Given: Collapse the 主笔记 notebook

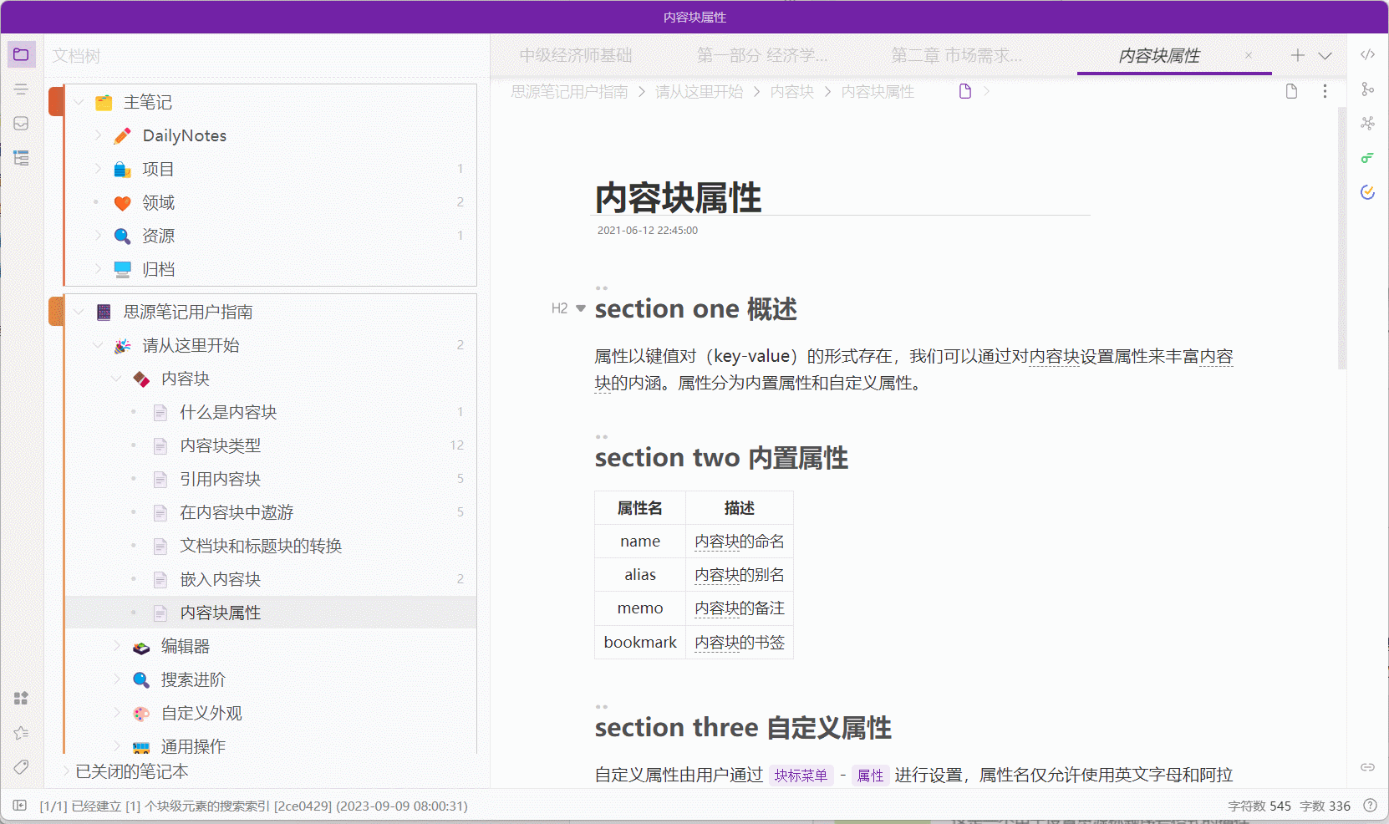Looking at the screenshot, I should click(79, 102).
